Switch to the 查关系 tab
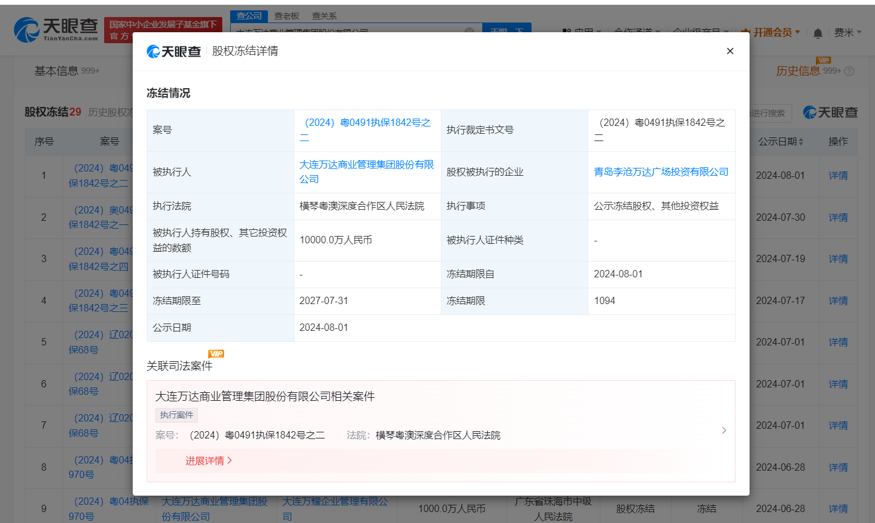875x523 pixels. coord(323,16)
